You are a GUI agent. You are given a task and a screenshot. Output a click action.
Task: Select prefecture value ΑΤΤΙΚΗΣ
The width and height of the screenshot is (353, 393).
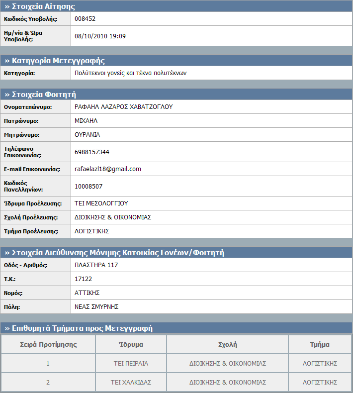point(87,293)
